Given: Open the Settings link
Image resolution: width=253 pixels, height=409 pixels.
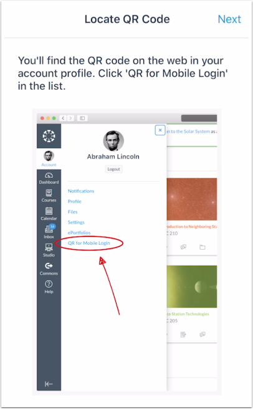Looking at the screenshot, I should (x=76, y=222).
